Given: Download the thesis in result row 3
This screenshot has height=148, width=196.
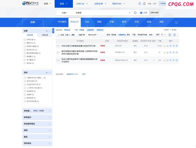Looking at the screenshot, I should click(x=165, y=60).
